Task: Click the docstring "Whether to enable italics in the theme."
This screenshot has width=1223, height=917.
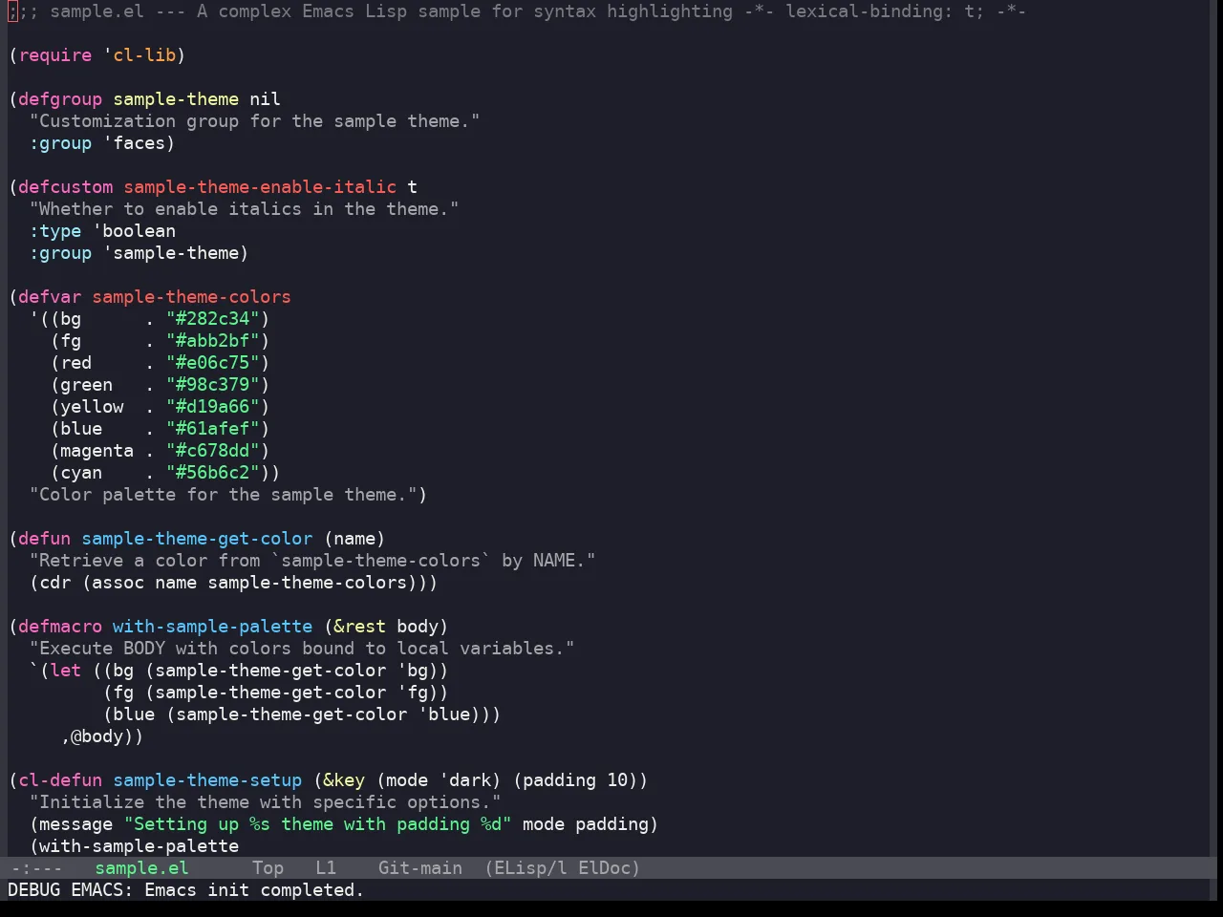Action: 244,208
